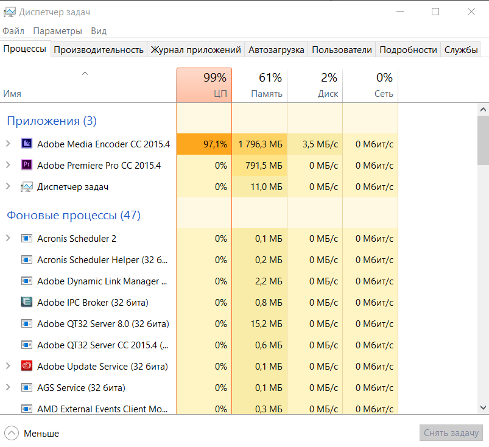This screenshot has height=447, width=489.
Task: Open the Вид menu
Action: [99, 31]
